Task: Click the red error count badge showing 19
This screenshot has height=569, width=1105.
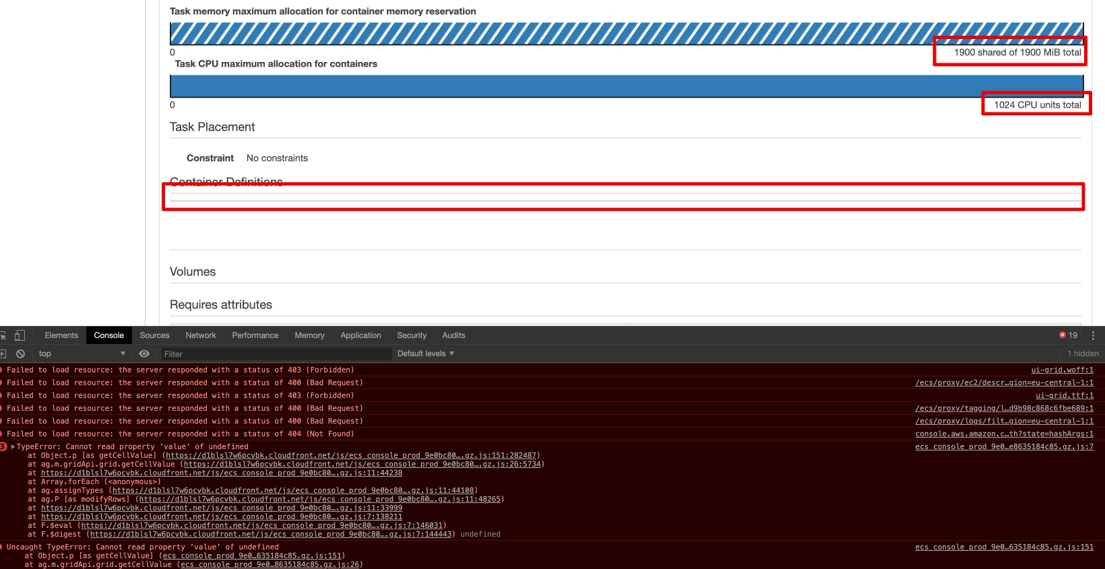Action: (x=1068, y=335)
